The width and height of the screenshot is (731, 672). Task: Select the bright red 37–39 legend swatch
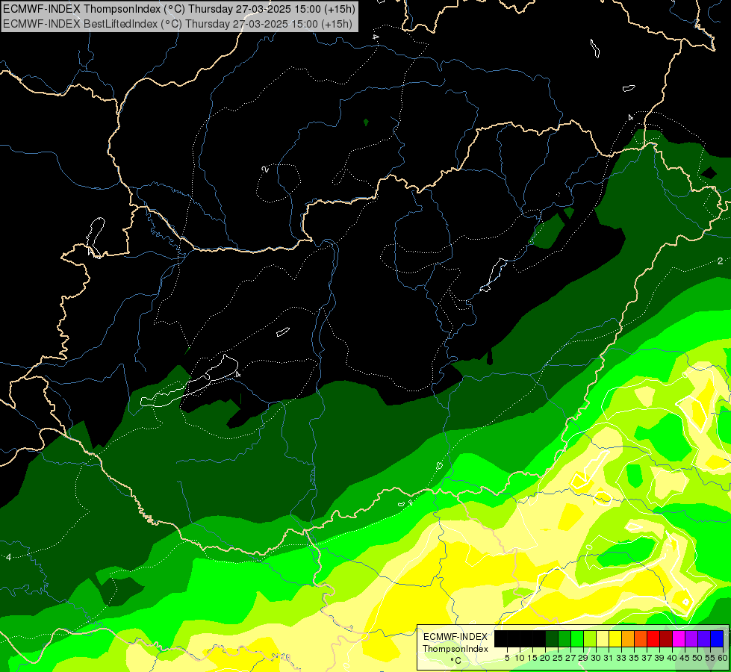653,638
